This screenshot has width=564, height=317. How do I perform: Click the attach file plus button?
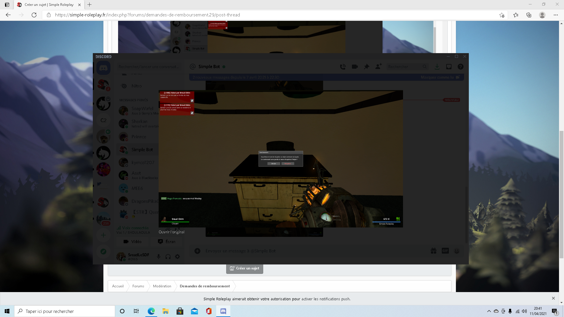click(197, 251)
